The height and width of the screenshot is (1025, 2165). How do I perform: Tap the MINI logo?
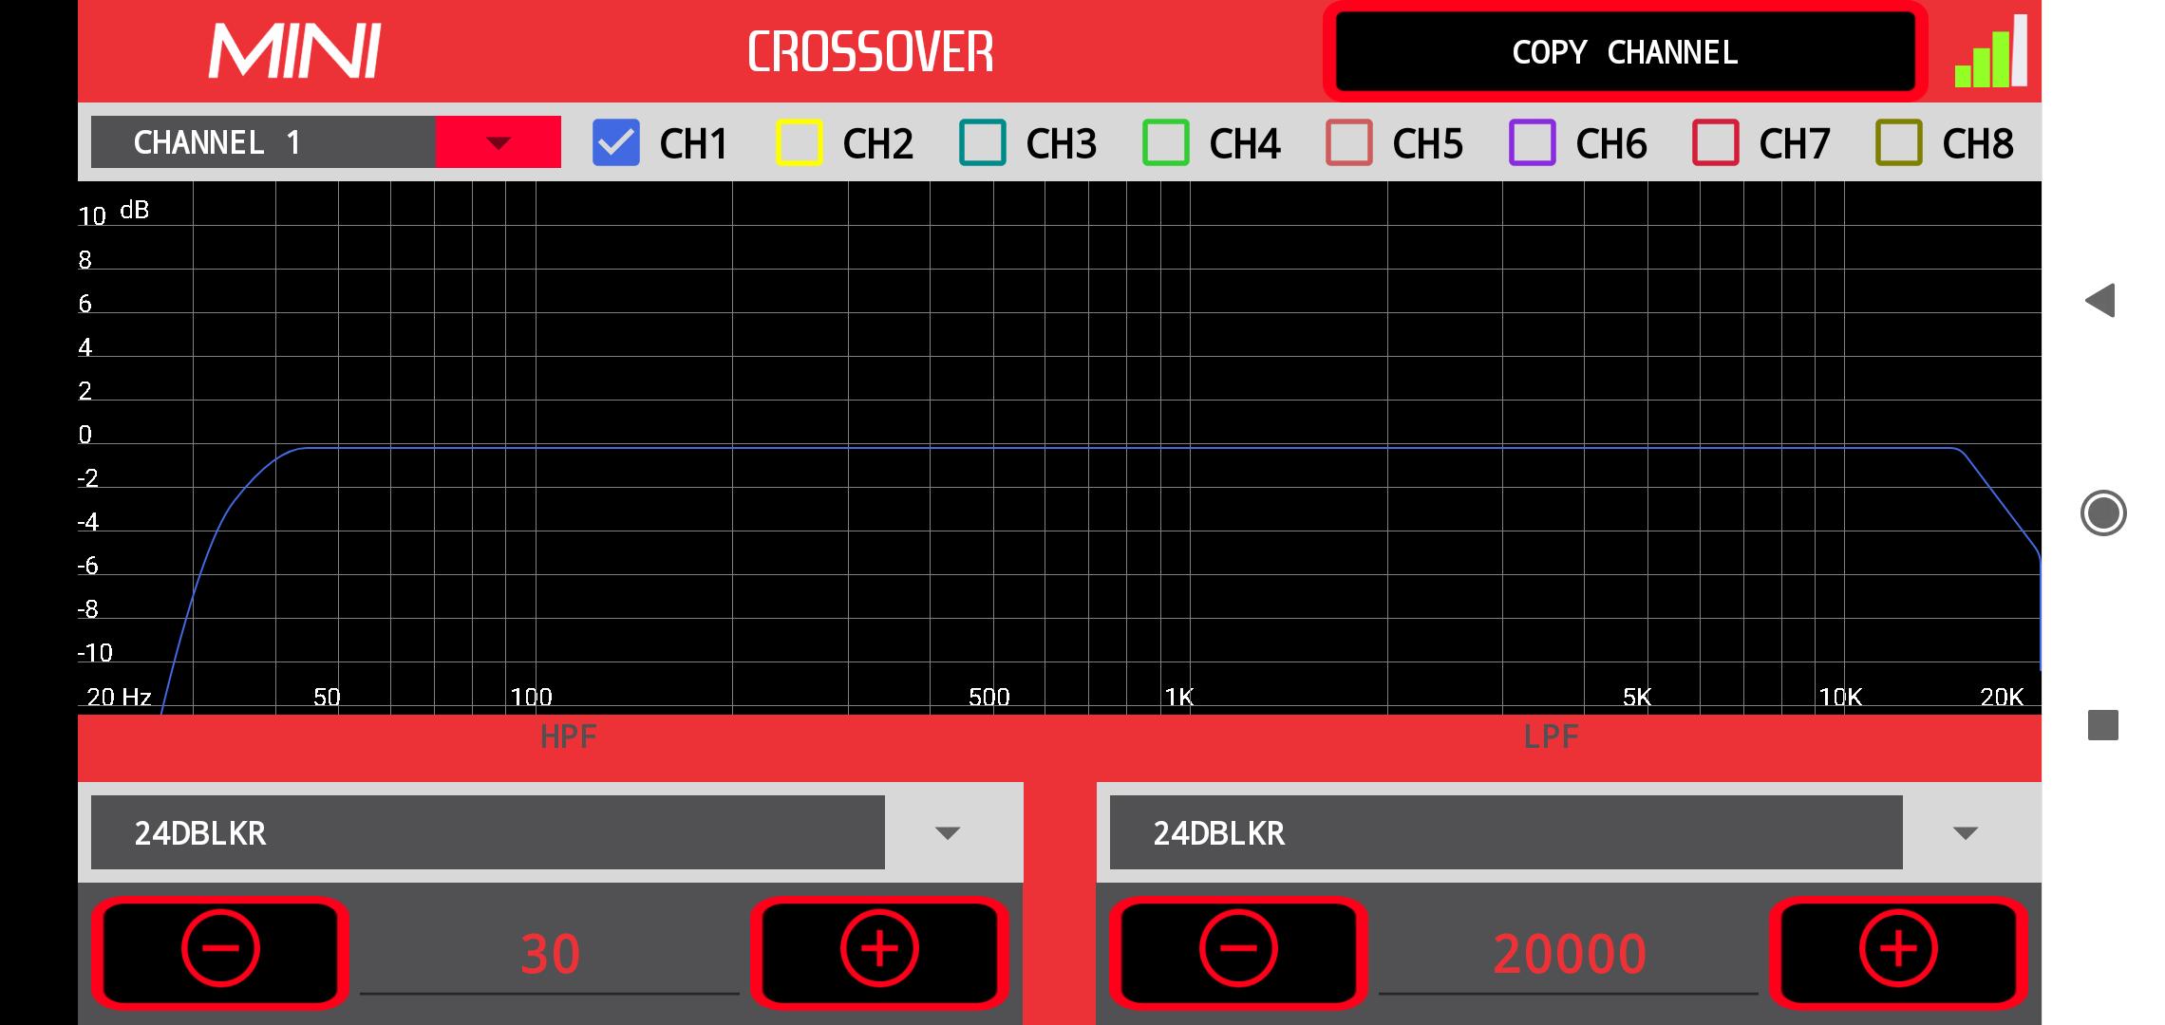point(294,51)
